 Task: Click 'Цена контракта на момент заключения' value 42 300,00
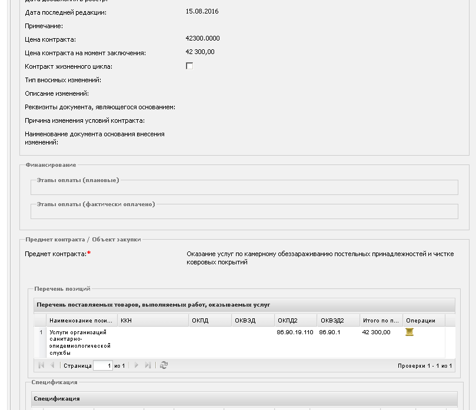point(199,52)
